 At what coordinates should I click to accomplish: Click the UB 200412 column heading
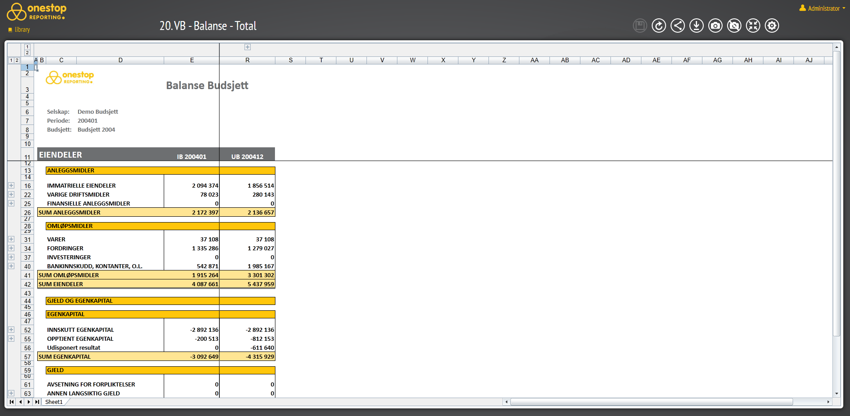(x=247, y=157)
